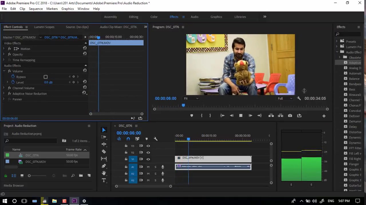366x205 pixels.
Task: Toggle V3 track output eye
Action: pos(148,146)
